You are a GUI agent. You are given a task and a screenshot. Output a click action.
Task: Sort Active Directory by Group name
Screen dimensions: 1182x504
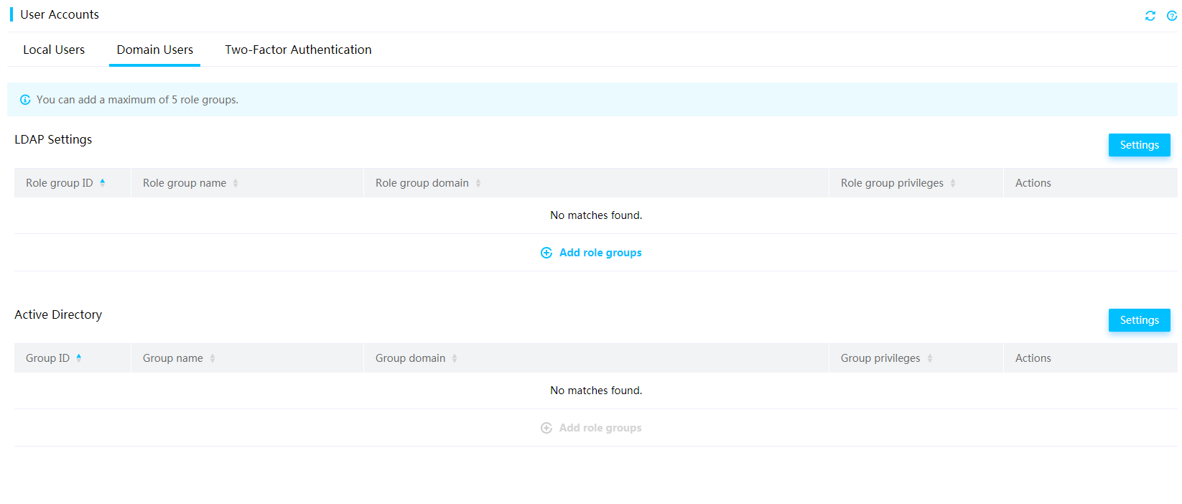tap(213, 358)
